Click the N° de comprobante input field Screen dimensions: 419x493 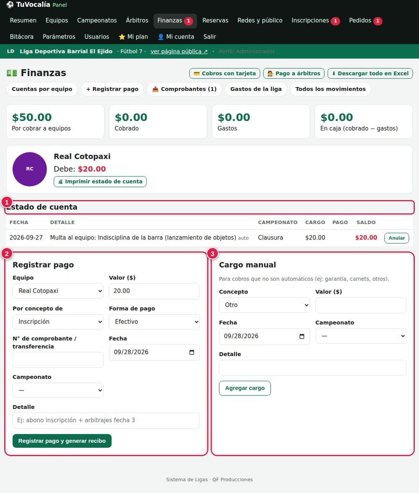(x=58, y=360)
